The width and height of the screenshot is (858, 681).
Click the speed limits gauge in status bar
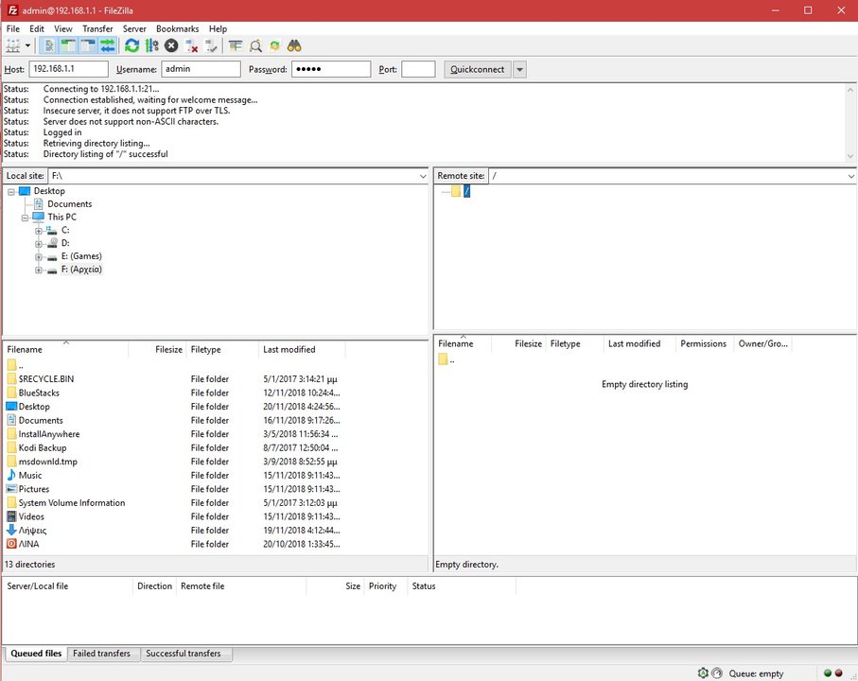[703, 673]
